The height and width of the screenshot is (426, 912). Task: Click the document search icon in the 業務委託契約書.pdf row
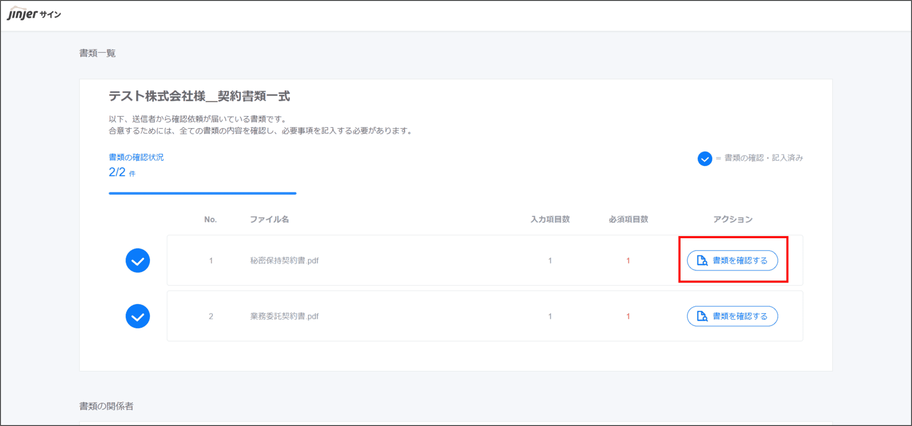pos(702,316)
